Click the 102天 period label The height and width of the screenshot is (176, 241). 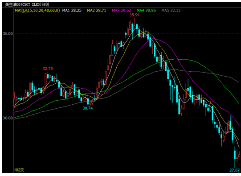[x=19, y=170]
